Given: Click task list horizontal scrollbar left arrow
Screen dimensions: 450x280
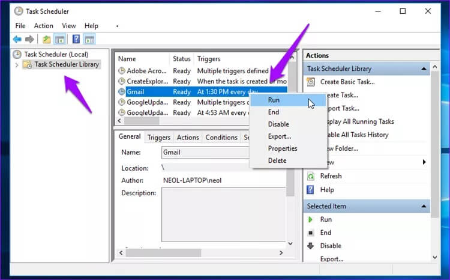Looking at the screenshot, I should click(x=119, y=121).
